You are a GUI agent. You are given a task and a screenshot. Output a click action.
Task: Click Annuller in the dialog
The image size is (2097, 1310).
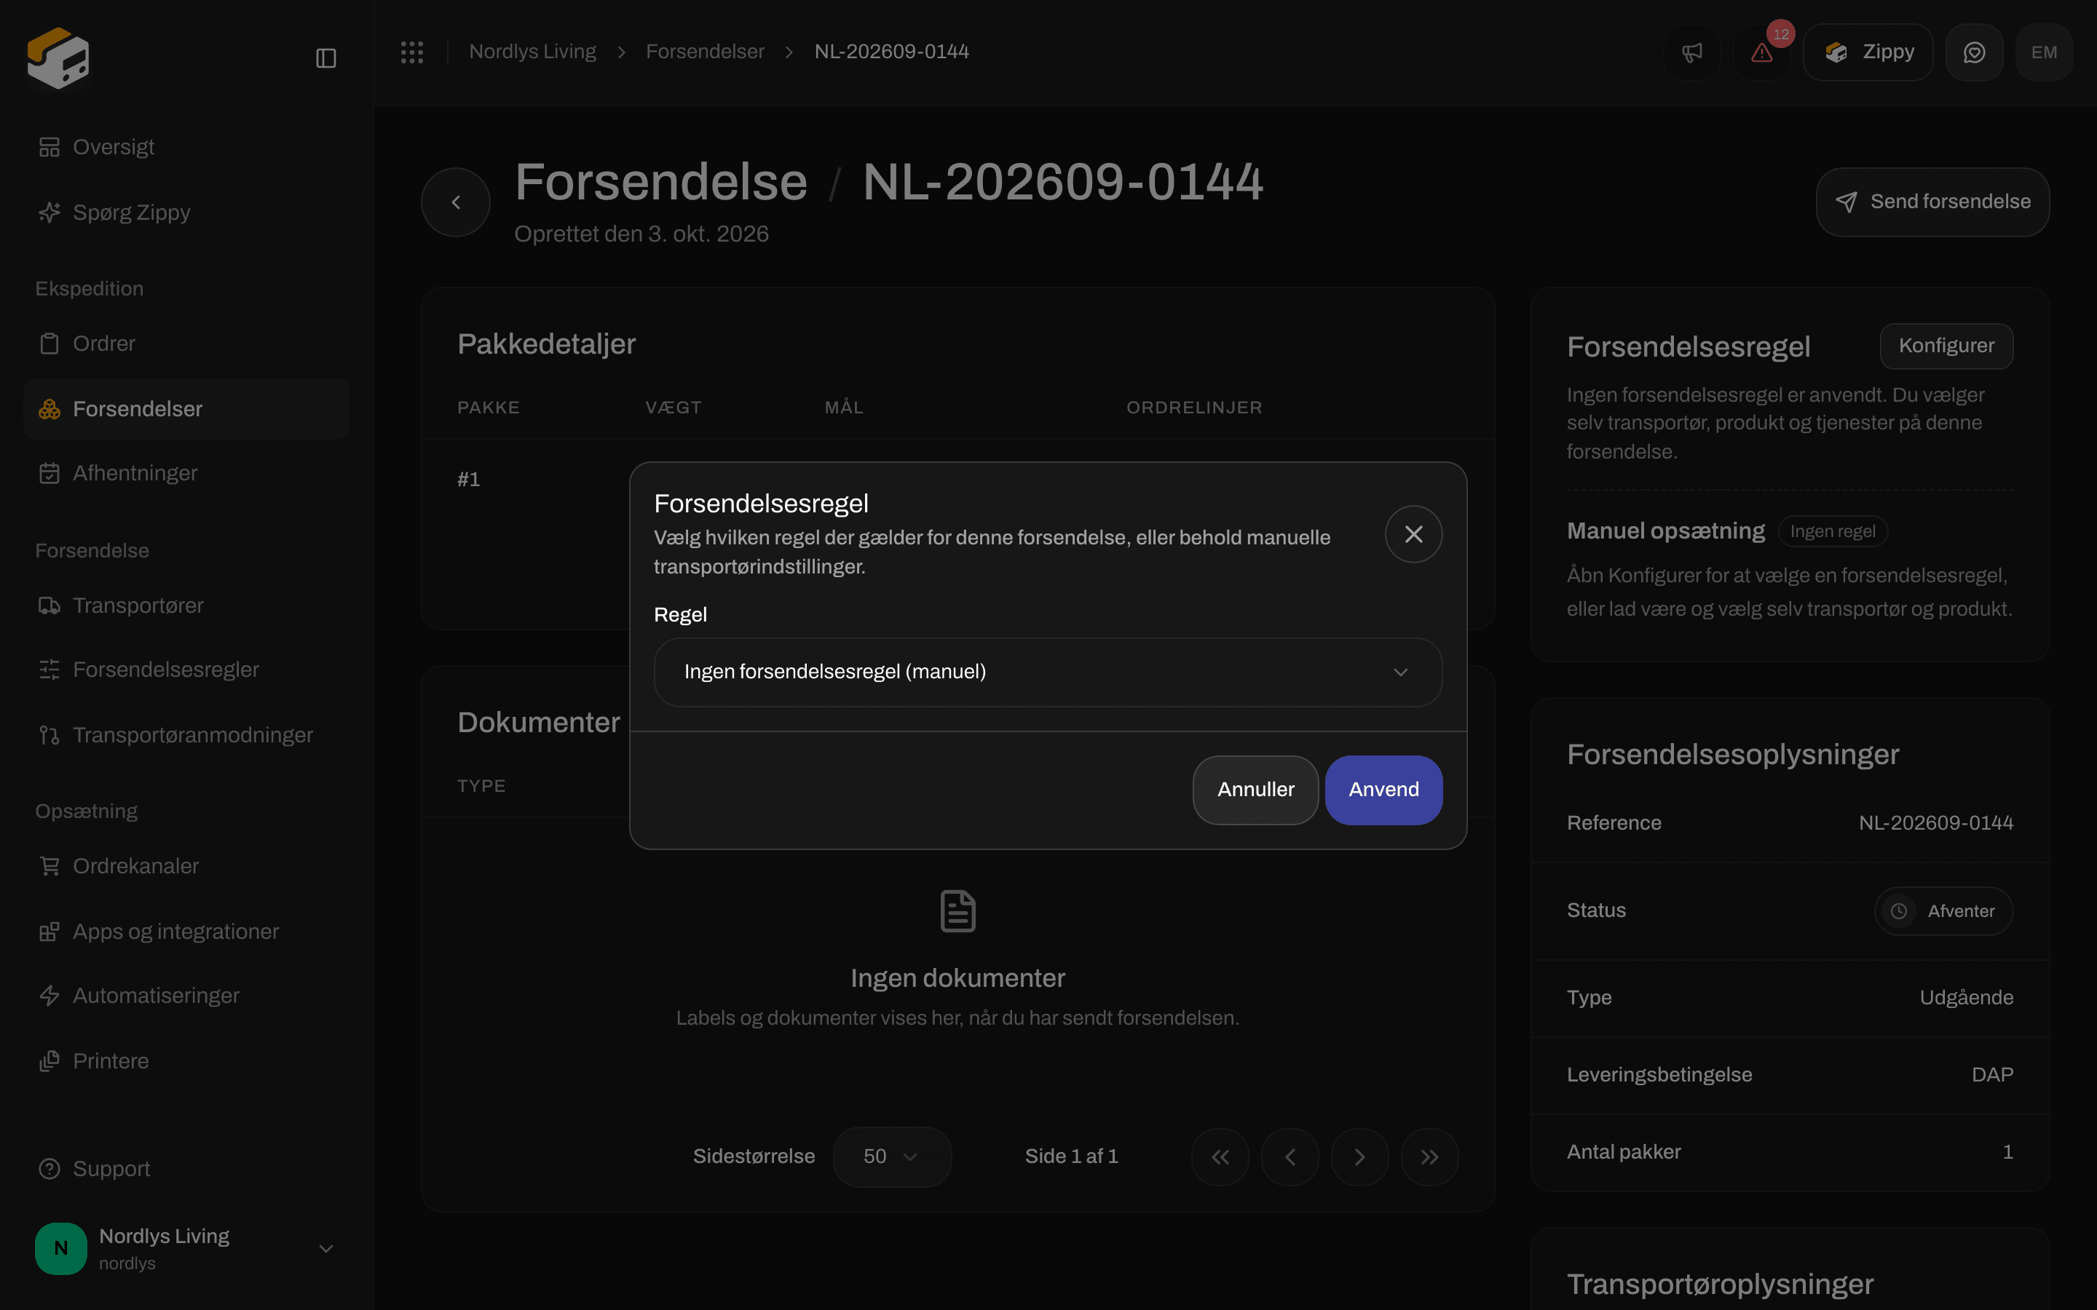coord(1255,790)
